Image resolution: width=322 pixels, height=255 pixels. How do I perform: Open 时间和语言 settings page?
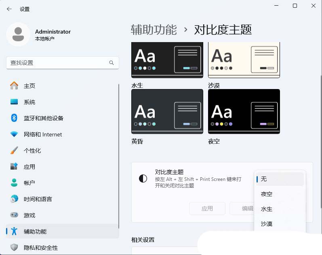click(38, 199)
